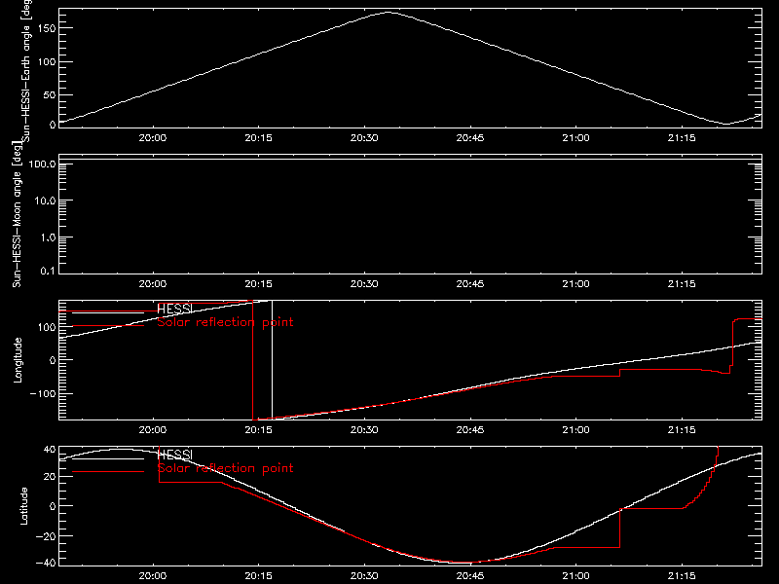This screenshot has height=584, width=779.
Task: Click the white HESSI legend line in Latitude plot
Action: [x=108, y=458]
